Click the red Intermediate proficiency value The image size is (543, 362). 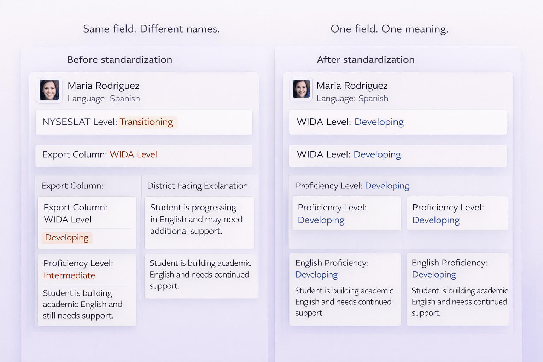click(x=69, y=275)
